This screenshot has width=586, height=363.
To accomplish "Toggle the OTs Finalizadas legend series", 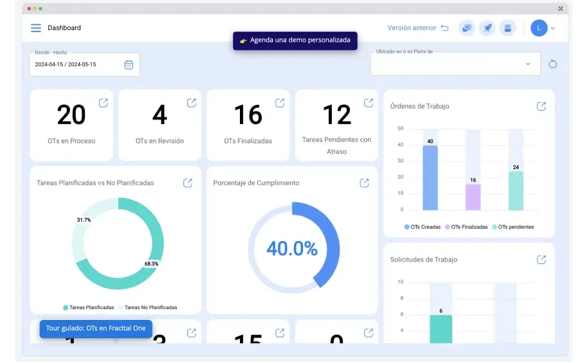I will click(x=466, y=227).
